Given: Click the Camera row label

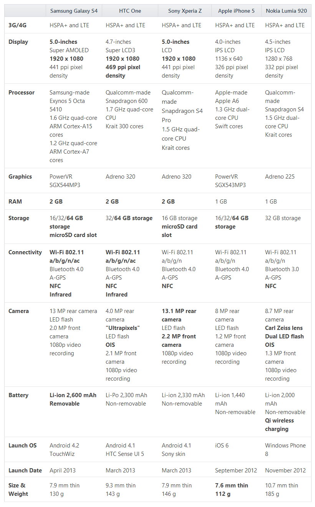Looking at the screenshot, I should 18,311.
